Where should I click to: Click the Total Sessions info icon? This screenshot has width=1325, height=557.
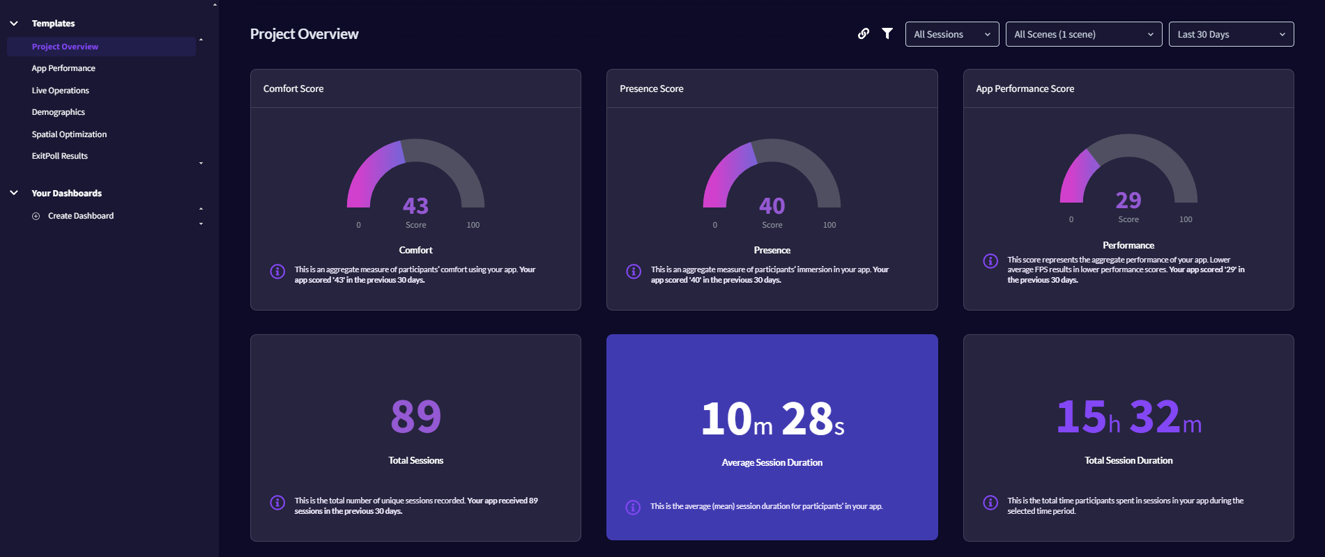pyautogui.click(x=277, y=503)
